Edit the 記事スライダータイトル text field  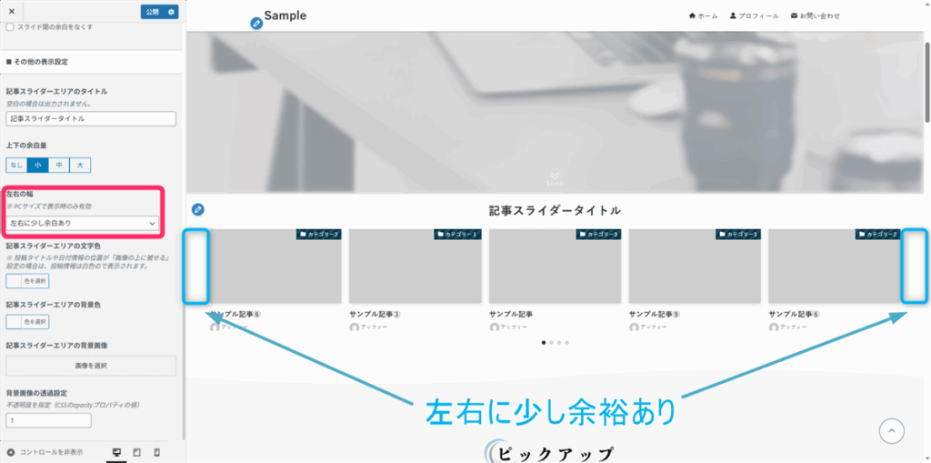pyautogui.click(x=91, y=118)
